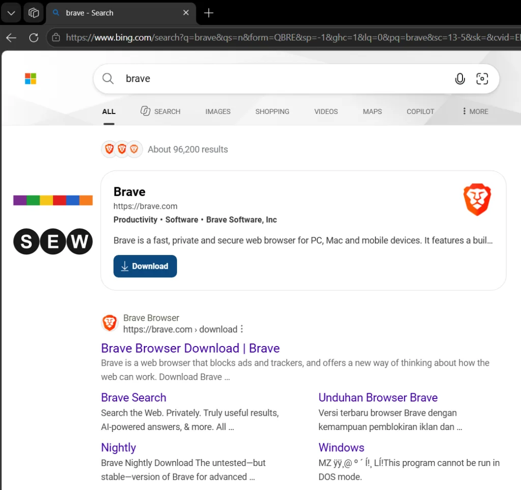Click the 'W' circle in SEW logo
This screenshot has width=521, height=490.
pyautogui.click(x=79, y=242)
